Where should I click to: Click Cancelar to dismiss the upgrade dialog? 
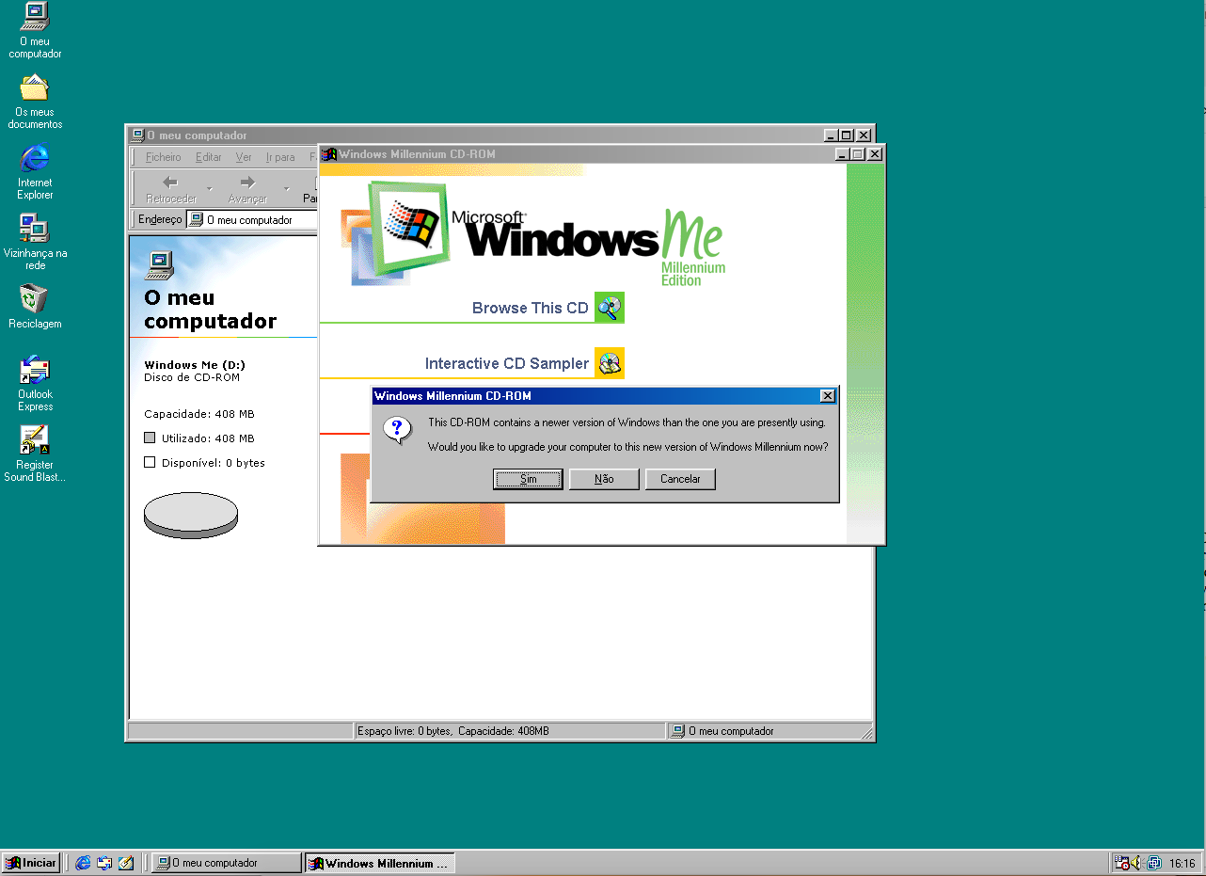680,479
